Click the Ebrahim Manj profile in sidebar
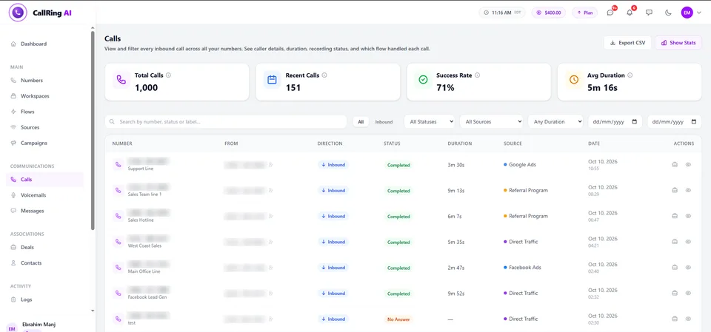Screen dimensions: 711x332 pyautogui.click(x=39, y=325)
